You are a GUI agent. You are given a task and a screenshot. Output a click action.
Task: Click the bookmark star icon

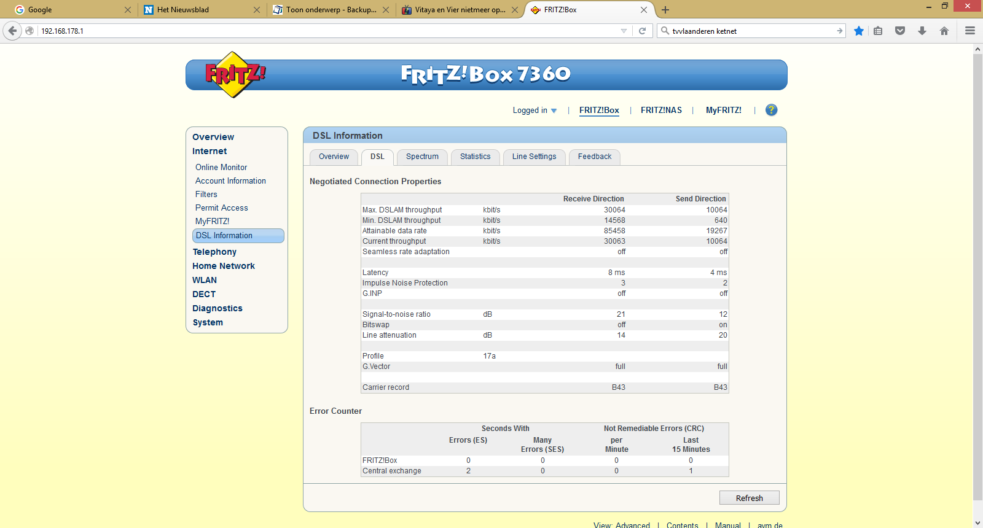[858, 31]
